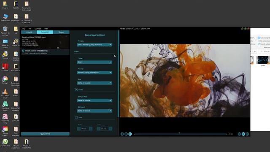Click the No seleccionar option in Explorer
The image size is (270, 152).
click(x=264, y=41)
